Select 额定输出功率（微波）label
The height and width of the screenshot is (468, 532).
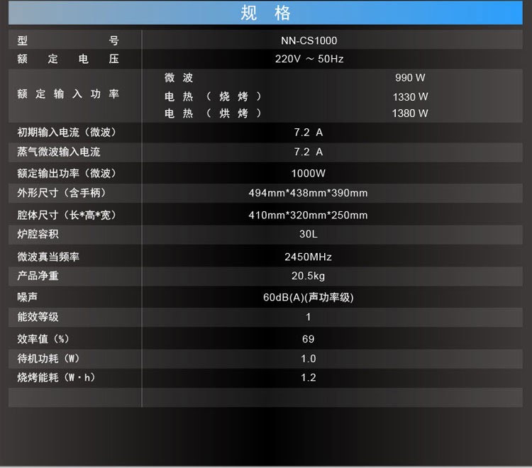click(67, 173)
